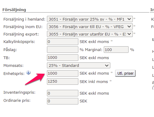This screenshot has height=117, width=154.
Task: Click the Utl. priser button
Action: pyautogui.click(x=125, y=73)
